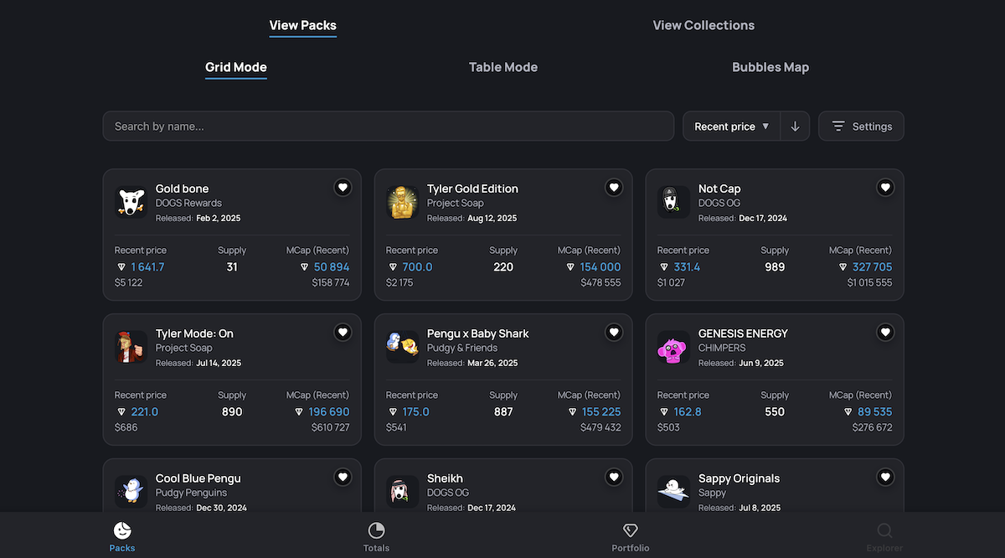Click release date Aug 12, 2025

(x=492, y=218)
